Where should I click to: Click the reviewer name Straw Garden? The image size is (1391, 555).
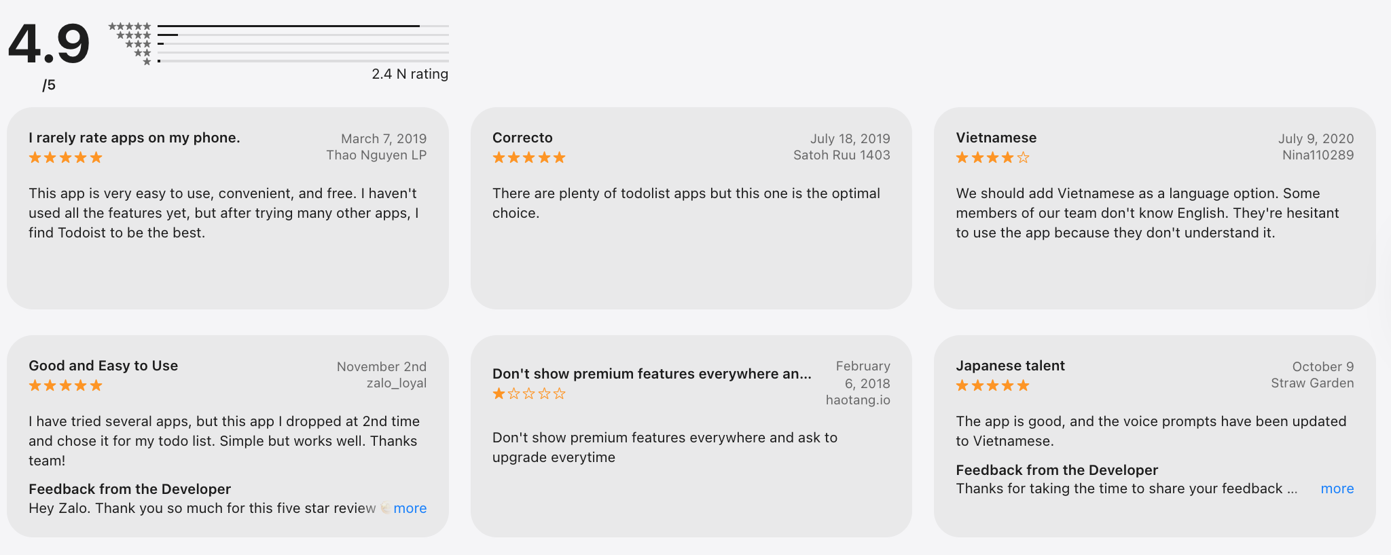tap(1312, 383)
